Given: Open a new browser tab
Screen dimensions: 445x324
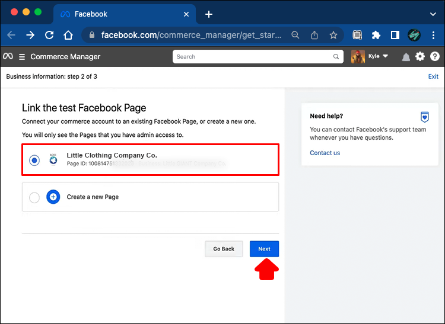Looking at the screenshot, I should point(209,14).
